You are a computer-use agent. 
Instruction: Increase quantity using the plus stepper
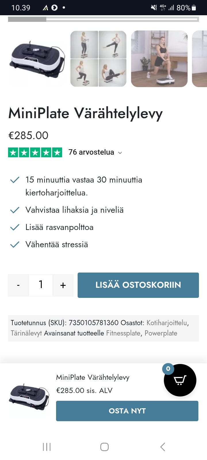tap(63, 285)
